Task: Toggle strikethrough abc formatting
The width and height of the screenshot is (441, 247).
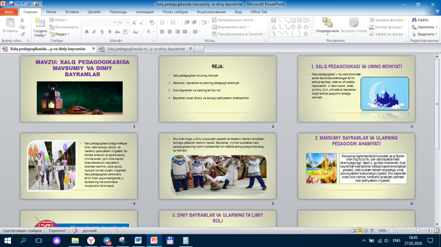Action: coord(117,32)
